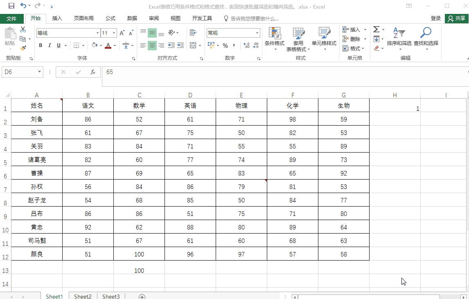Enable underline formatting

[58, 45]
